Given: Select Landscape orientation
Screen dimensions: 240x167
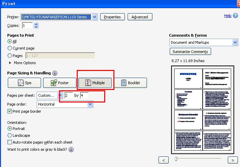Looking at the screenshot, I should [x=10, y=135].
